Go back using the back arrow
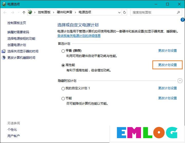This screenshot has width=185, height=143. [x=5, y=13]
